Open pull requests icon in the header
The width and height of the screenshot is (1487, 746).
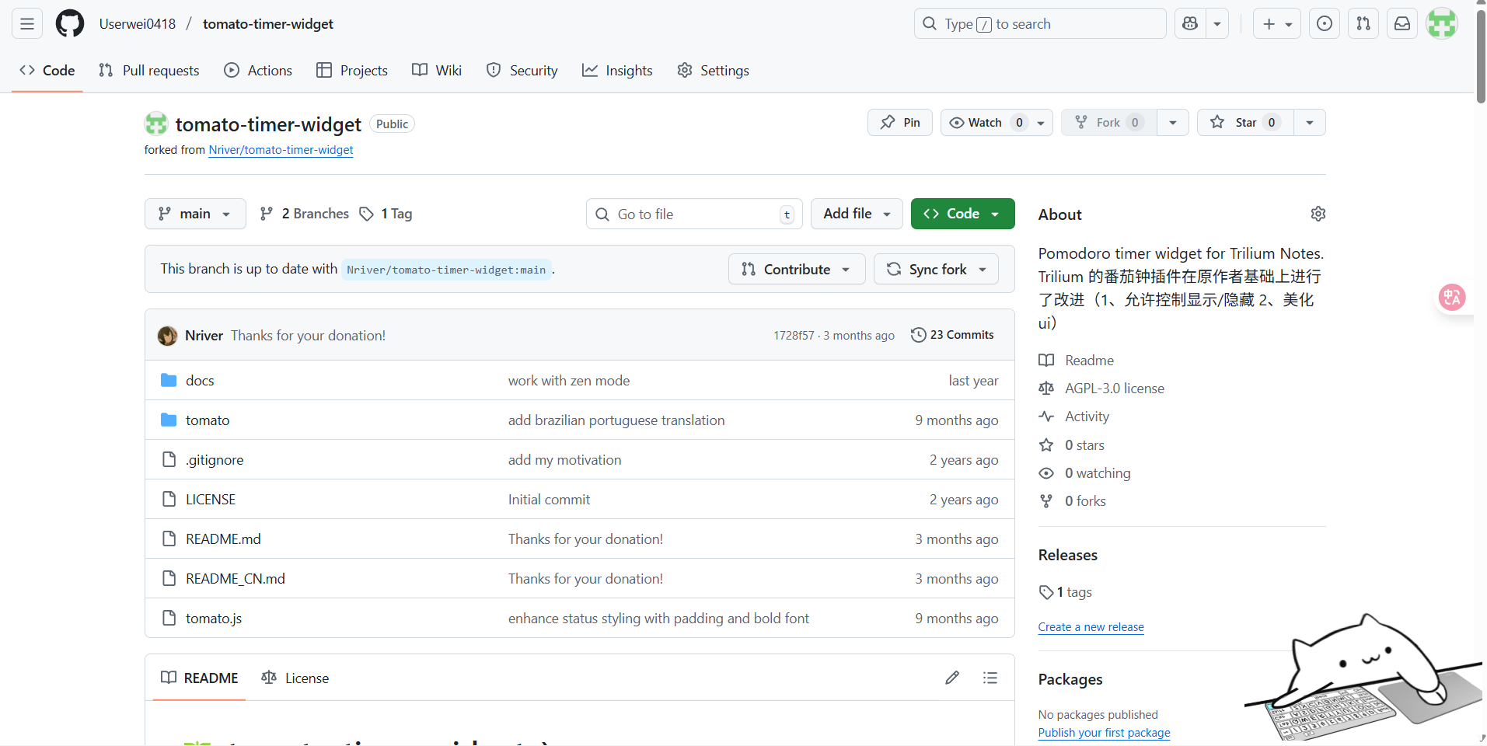coord(1363,24)
